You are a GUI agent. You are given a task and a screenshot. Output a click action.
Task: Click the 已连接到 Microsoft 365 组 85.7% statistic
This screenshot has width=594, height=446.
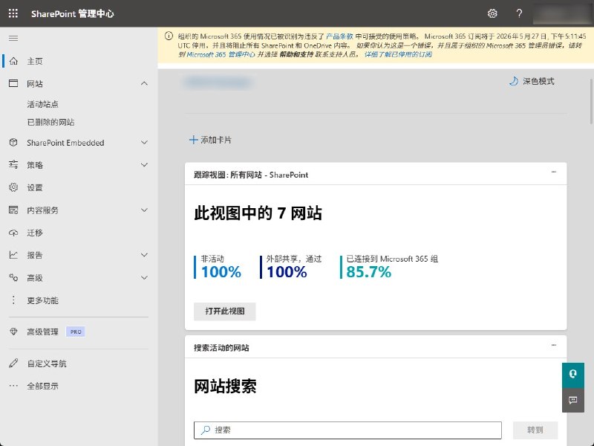point(389,267)
